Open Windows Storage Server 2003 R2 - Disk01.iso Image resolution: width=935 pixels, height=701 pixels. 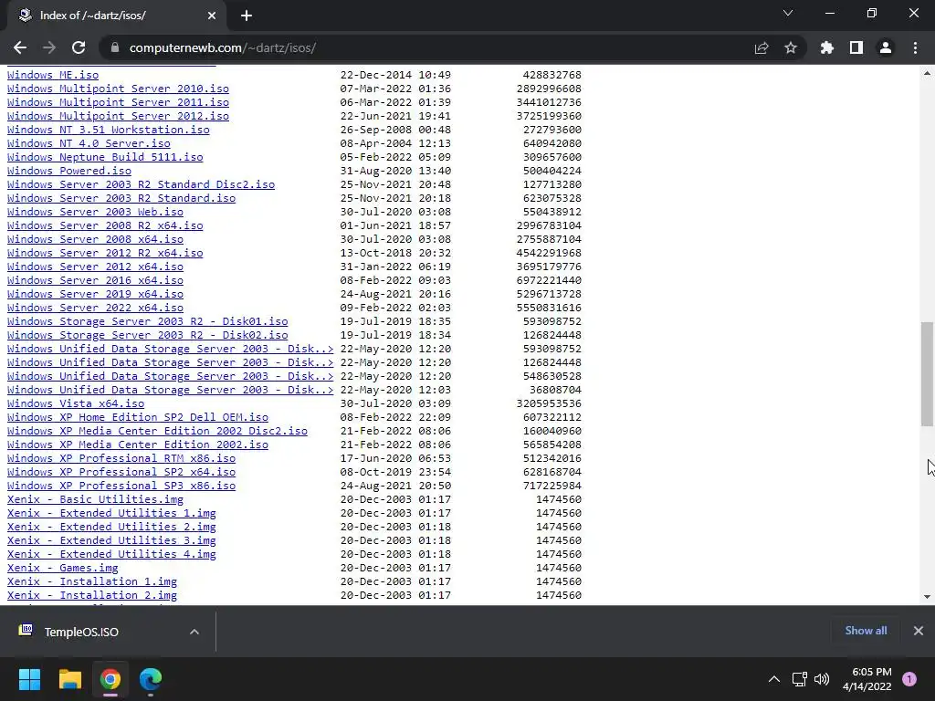[147, 322]
